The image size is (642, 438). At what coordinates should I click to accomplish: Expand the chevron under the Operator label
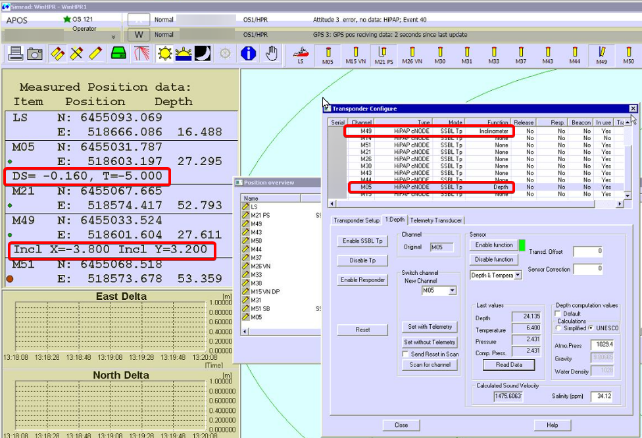coord(113,37)
